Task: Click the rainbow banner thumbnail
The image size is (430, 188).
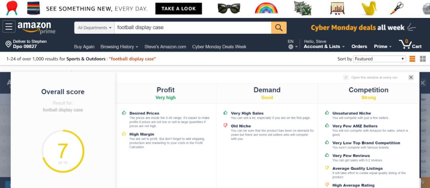Action: point(266,8)
